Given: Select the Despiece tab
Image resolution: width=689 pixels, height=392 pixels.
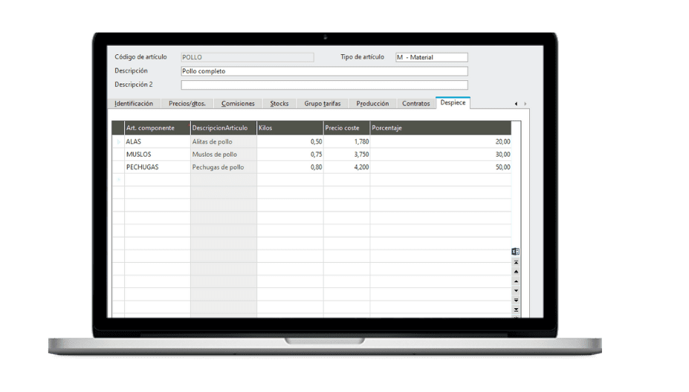Looking at the screenshot, I should [x=453, y=102].
